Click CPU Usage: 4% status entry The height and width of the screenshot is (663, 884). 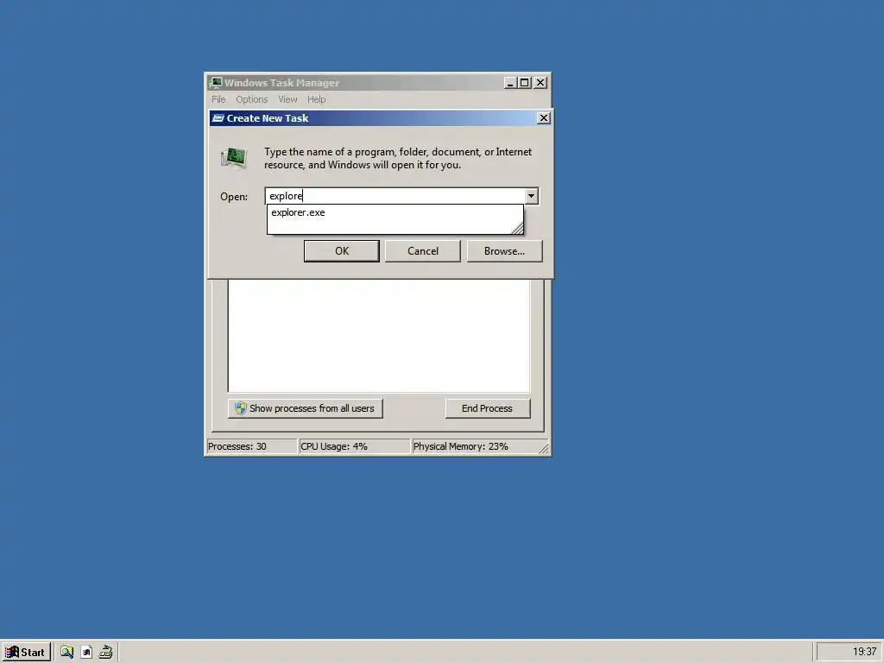(x=354, y=446)
